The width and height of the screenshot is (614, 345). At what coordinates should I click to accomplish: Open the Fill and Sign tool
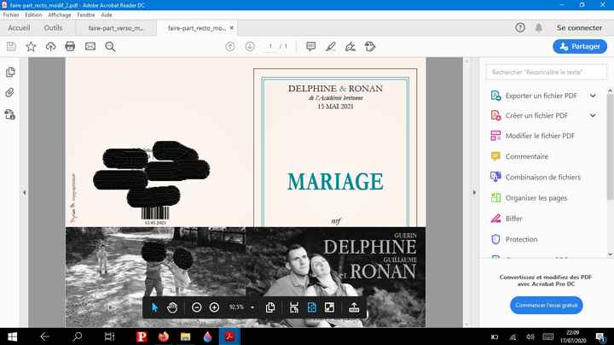350,47
